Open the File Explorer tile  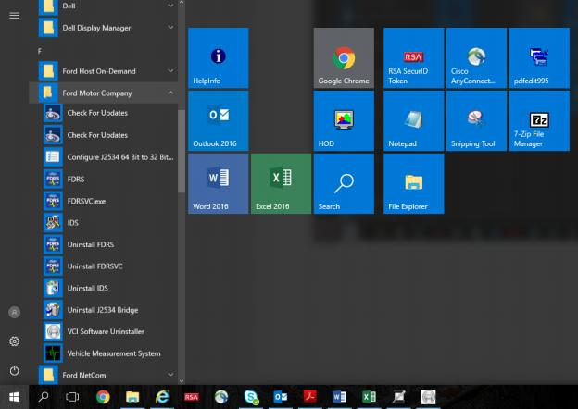coord(414,184)
